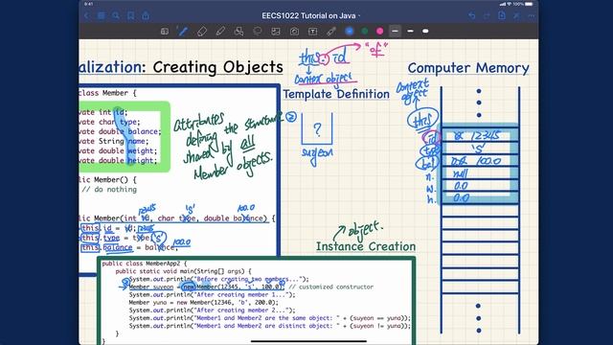Click the 'Member1 and Member2 are distinct object' println line
This screenshot has width=613, height=345.
(x=270, y=326)
